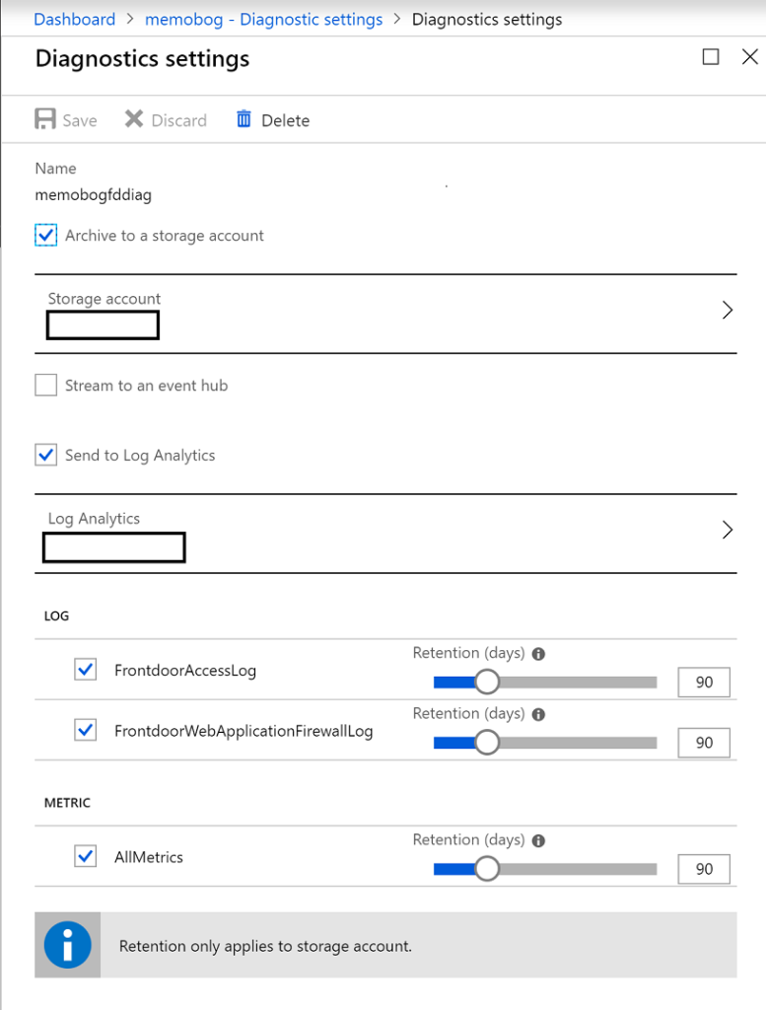The image size is (766, 1010).
Task: Click the AllMetrics retention days field
Action: pyautogui.click(x=704, y=869)
